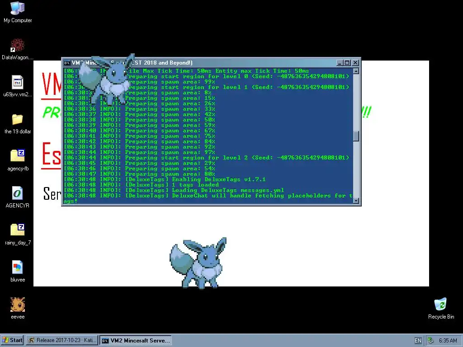This screenshot has height=347, width=463.
Task: Click the 'Preparing spawn area: 50%' log line
Action: [x=139, y=120]
